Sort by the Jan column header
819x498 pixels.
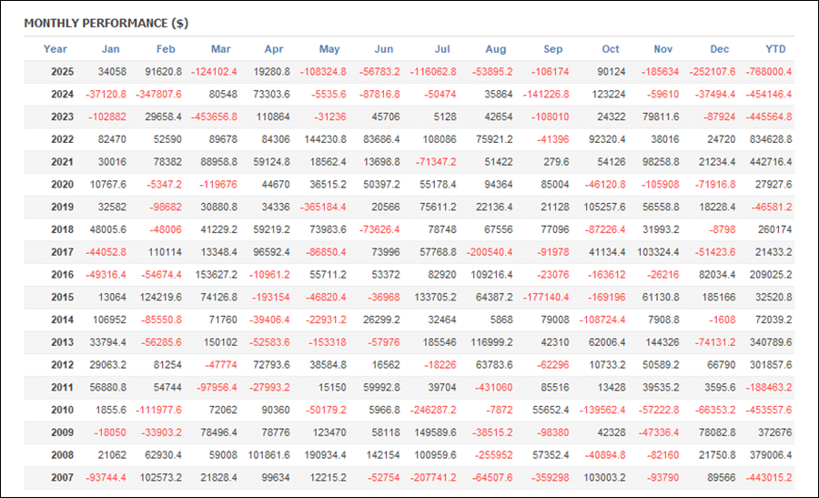pos(110,49)
